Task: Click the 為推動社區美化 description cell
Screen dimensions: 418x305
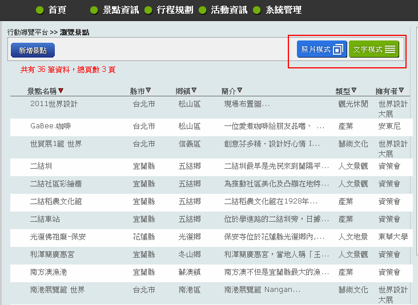Action: (276, 184)
